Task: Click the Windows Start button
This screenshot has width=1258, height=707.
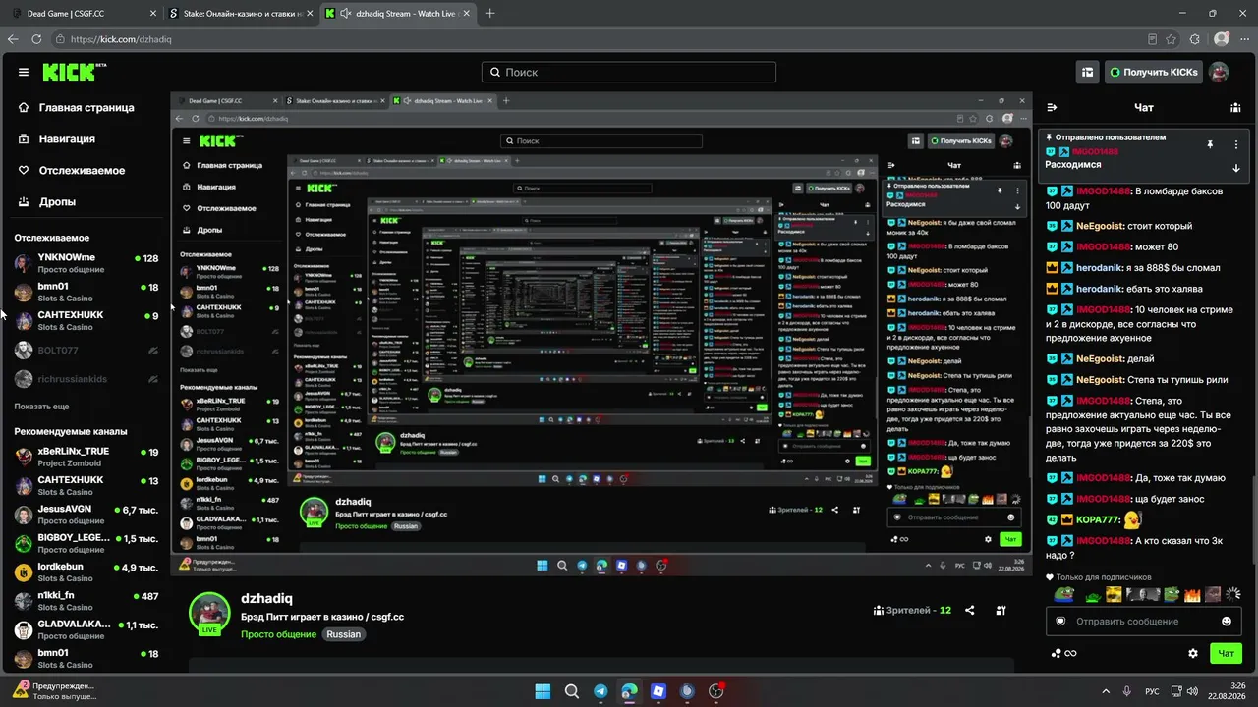Action: click(x=543, y=691)
